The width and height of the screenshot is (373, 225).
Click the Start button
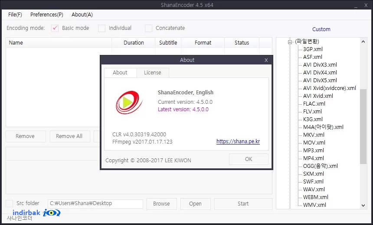(243, 204)
